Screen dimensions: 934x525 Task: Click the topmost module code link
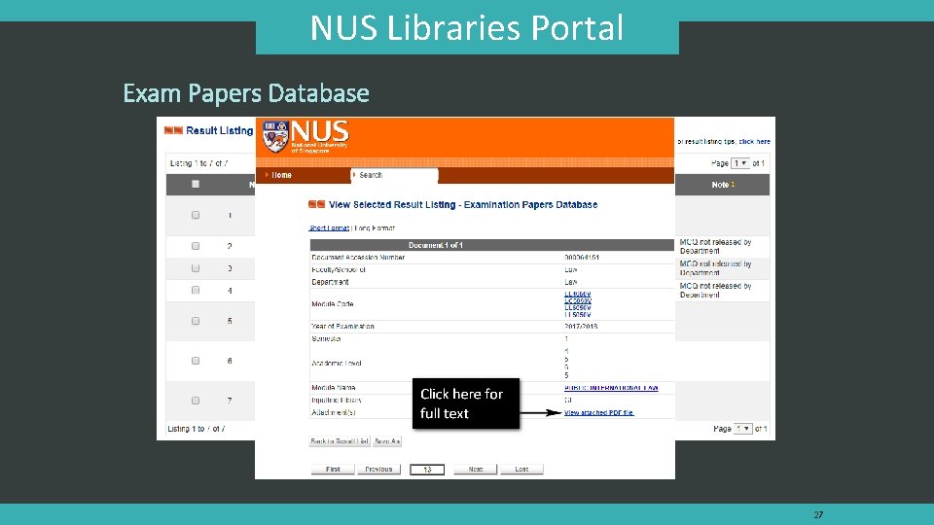pos(577,294)
